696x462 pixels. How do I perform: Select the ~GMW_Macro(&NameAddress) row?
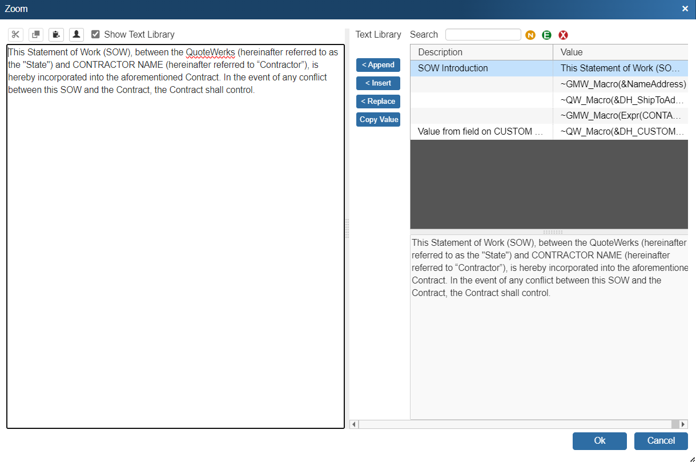point(622,84)
